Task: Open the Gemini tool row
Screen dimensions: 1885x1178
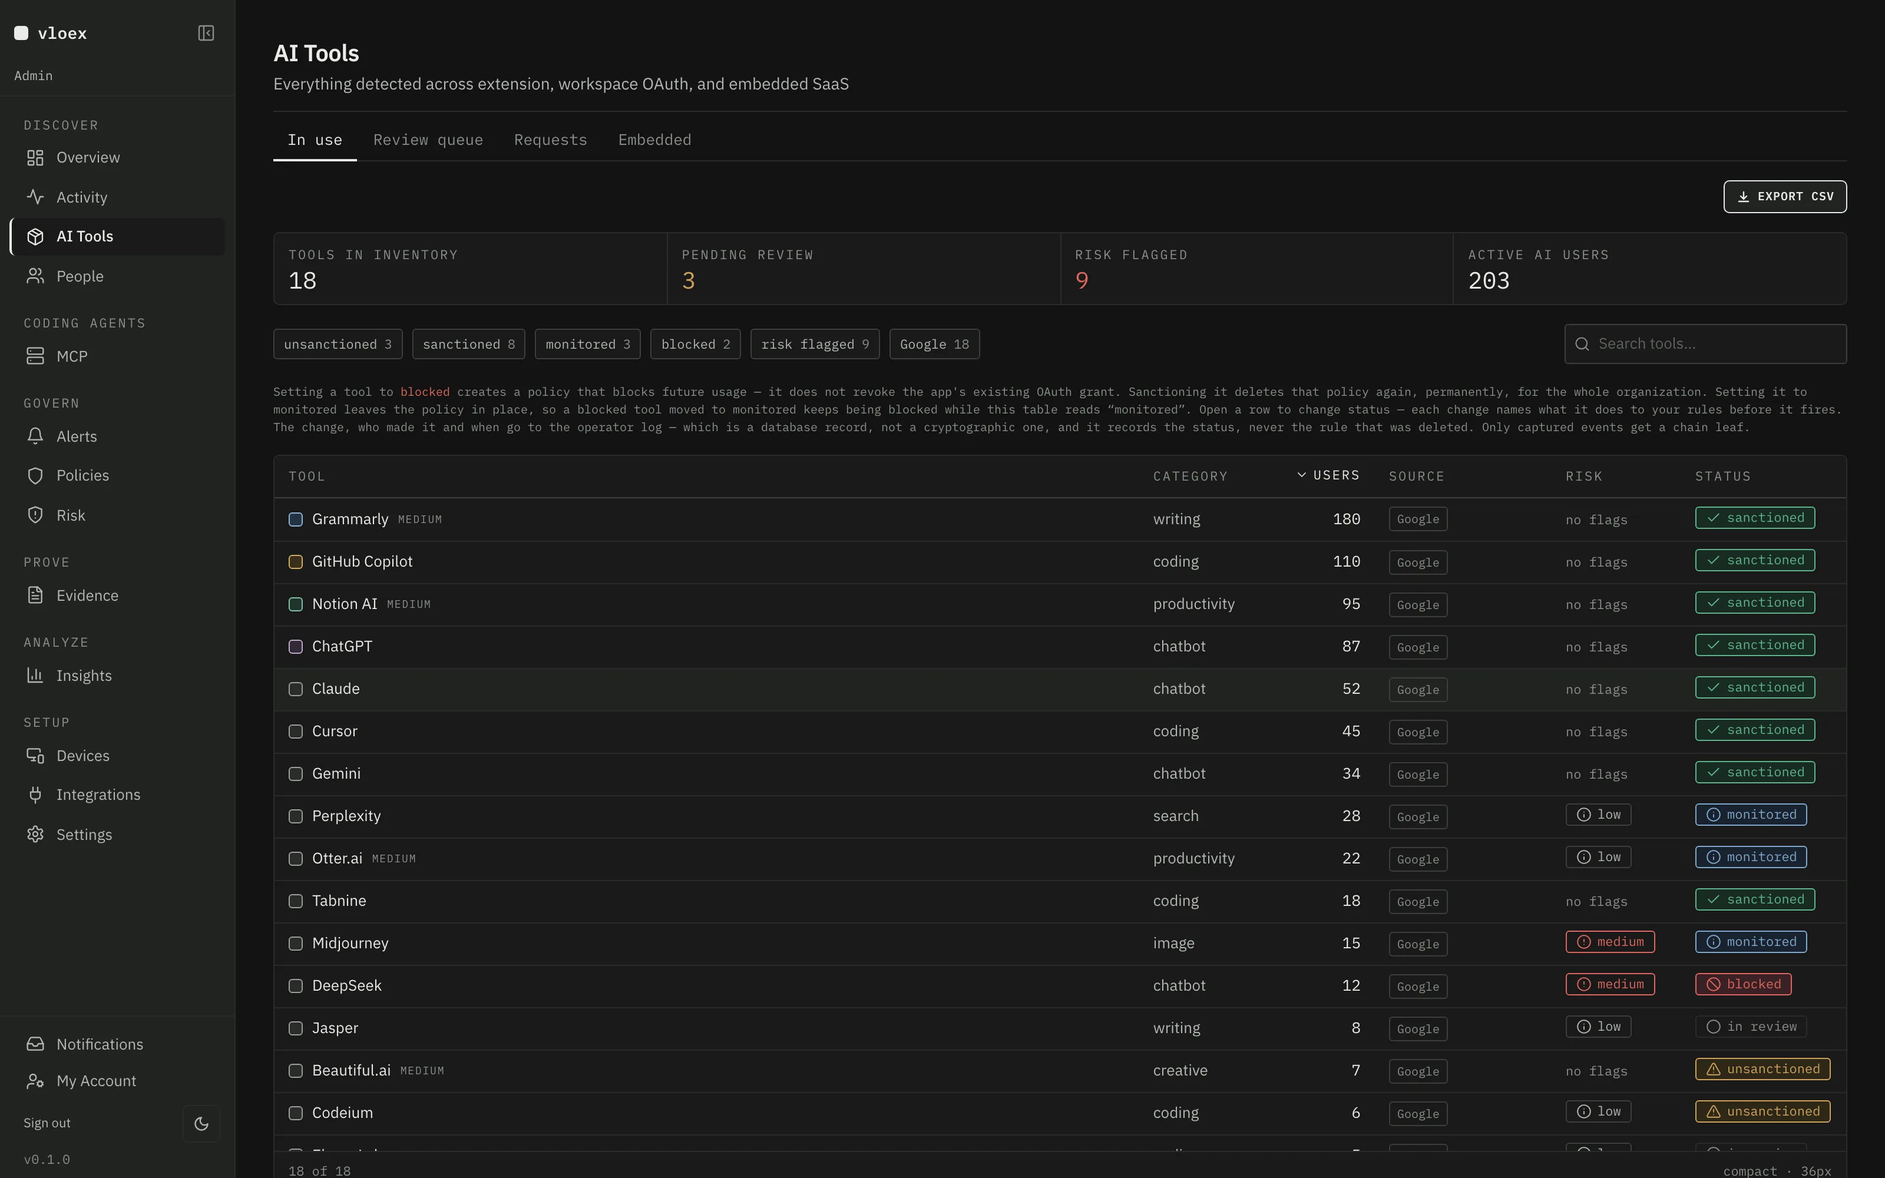Action: tap(1060, 775)
